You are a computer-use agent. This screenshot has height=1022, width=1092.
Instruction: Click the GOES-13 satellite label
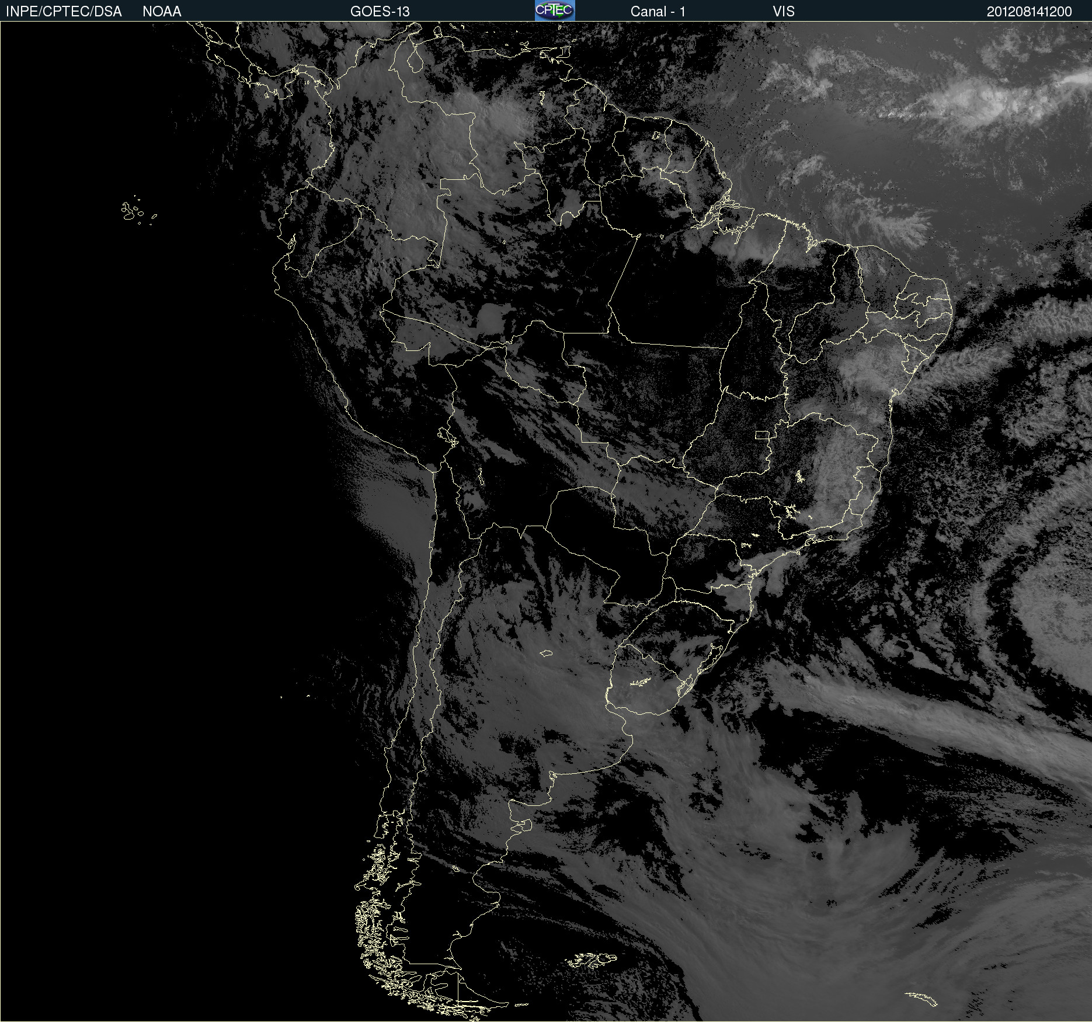380,12
